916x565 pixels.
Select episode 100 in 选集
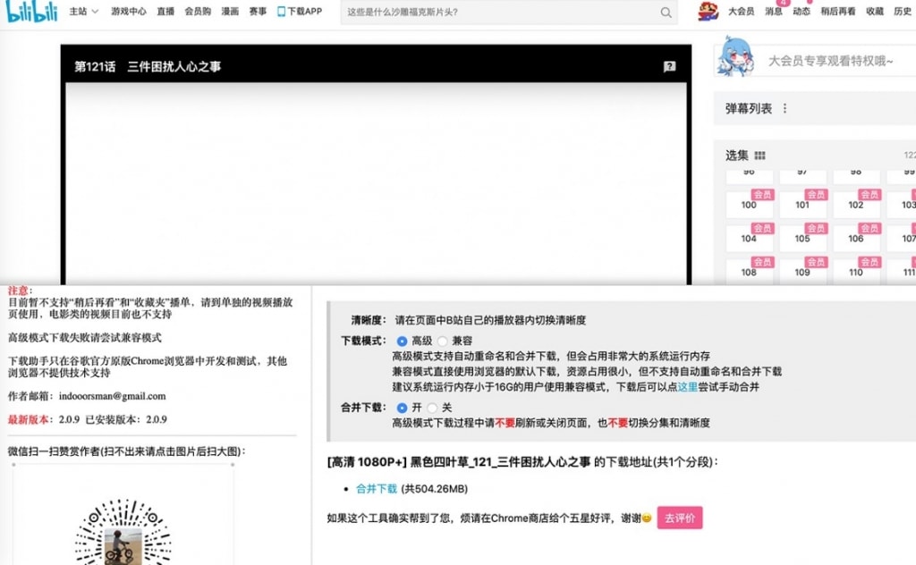pos(749,205)
